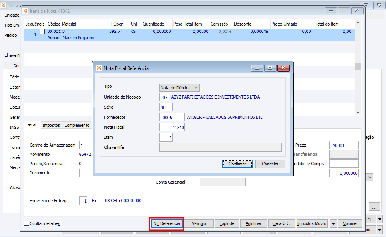Image resolution: width=386 pixels, height=237 pixels.
Task: Click the Chave Nfe field
Action: [x=220, y=147]
